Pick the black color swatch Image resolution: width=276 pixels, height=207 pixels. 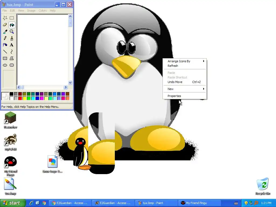11,94
